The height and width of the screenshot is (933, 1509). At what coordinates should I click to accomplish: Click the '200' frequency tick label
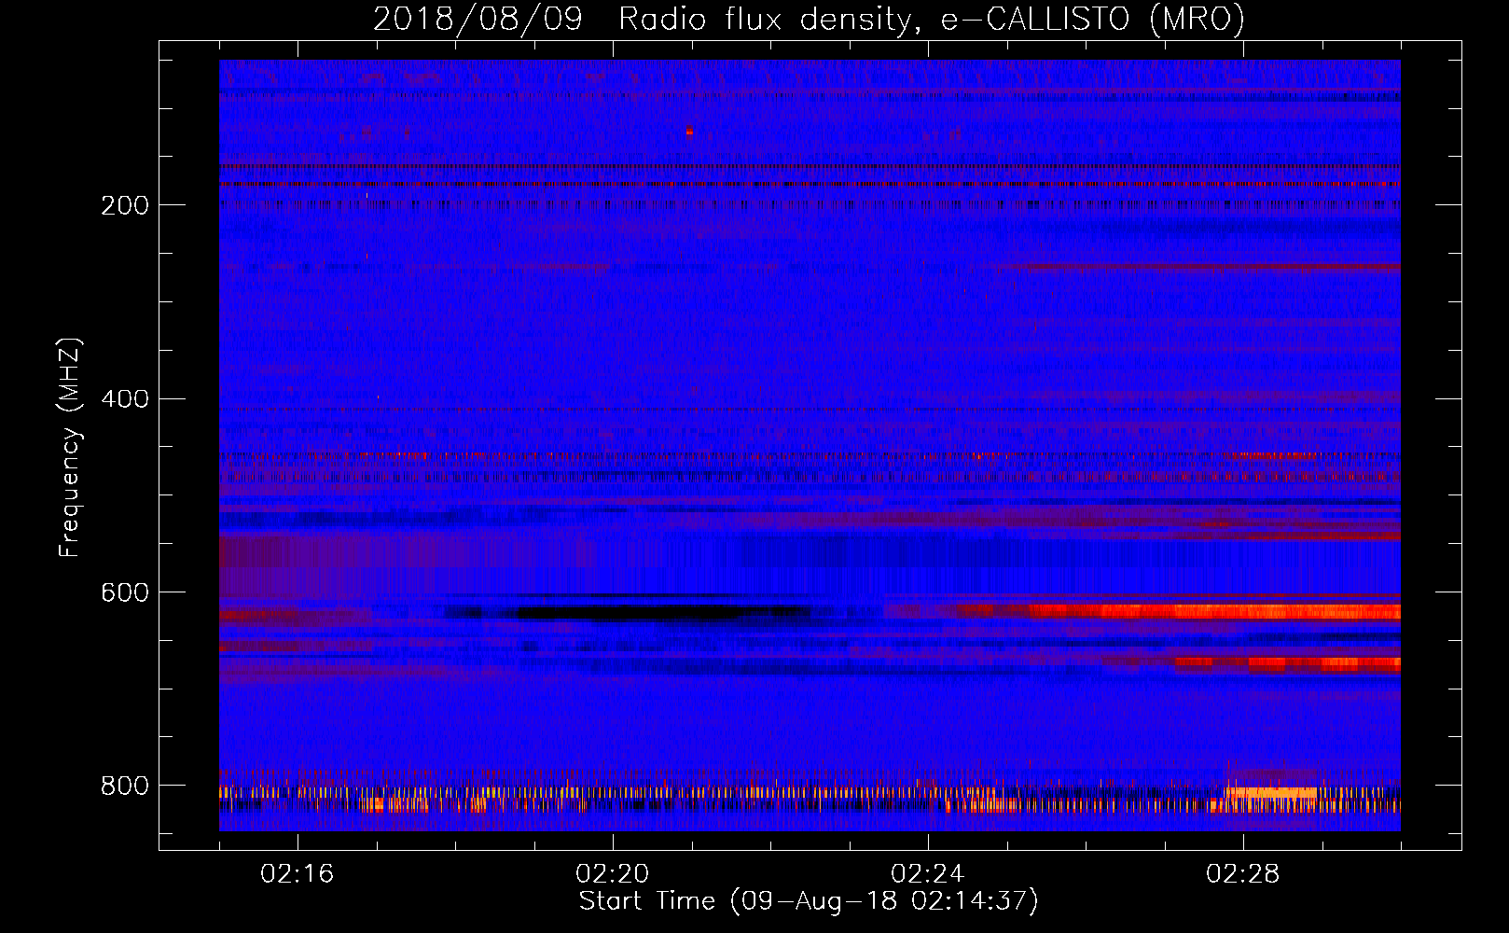click(x=125, y=205)
